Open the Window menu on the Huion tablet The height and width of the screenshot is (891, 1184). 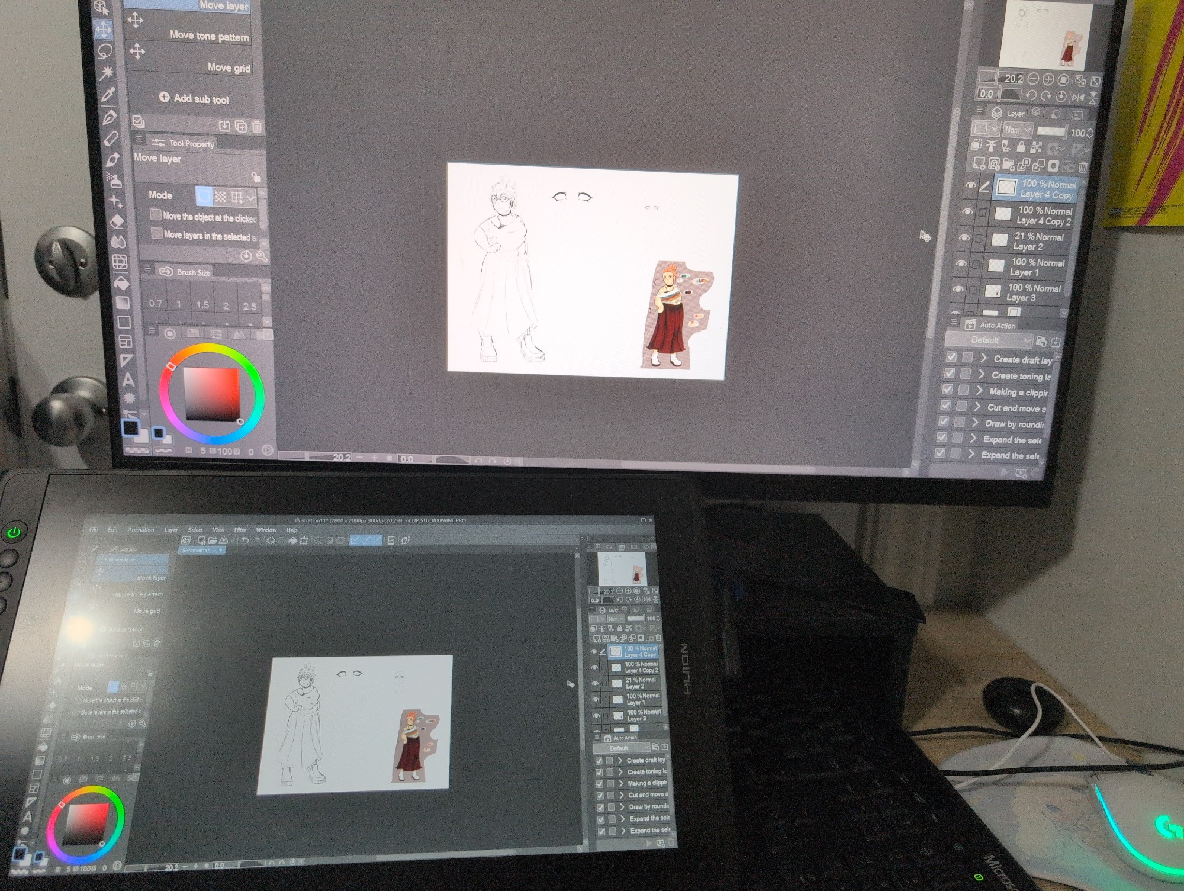[x=266, y=530]
